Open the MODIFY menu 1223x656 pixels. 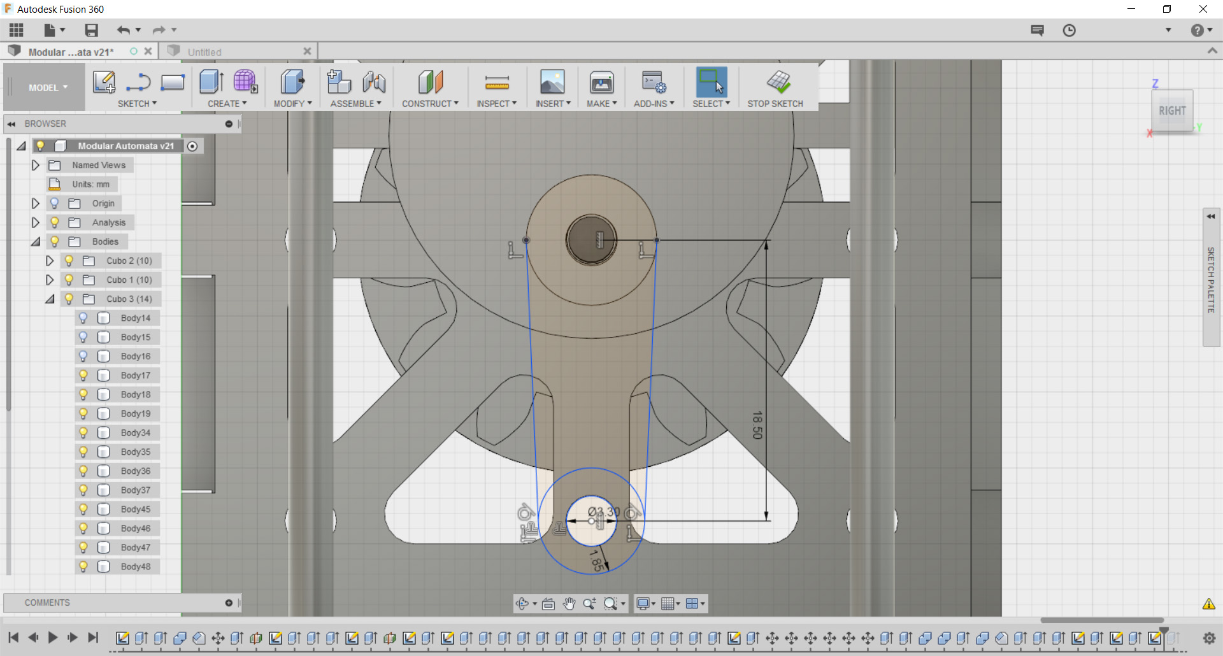(x=292, y=103)
